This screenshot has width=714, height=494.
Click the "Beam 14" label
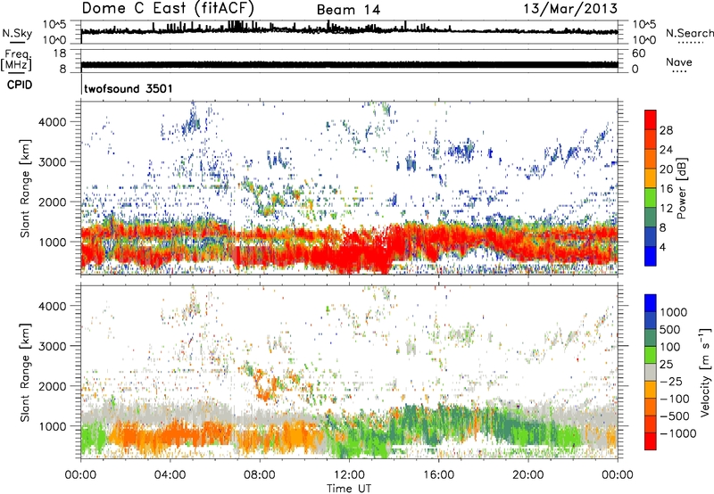click(x=348, y=10)
